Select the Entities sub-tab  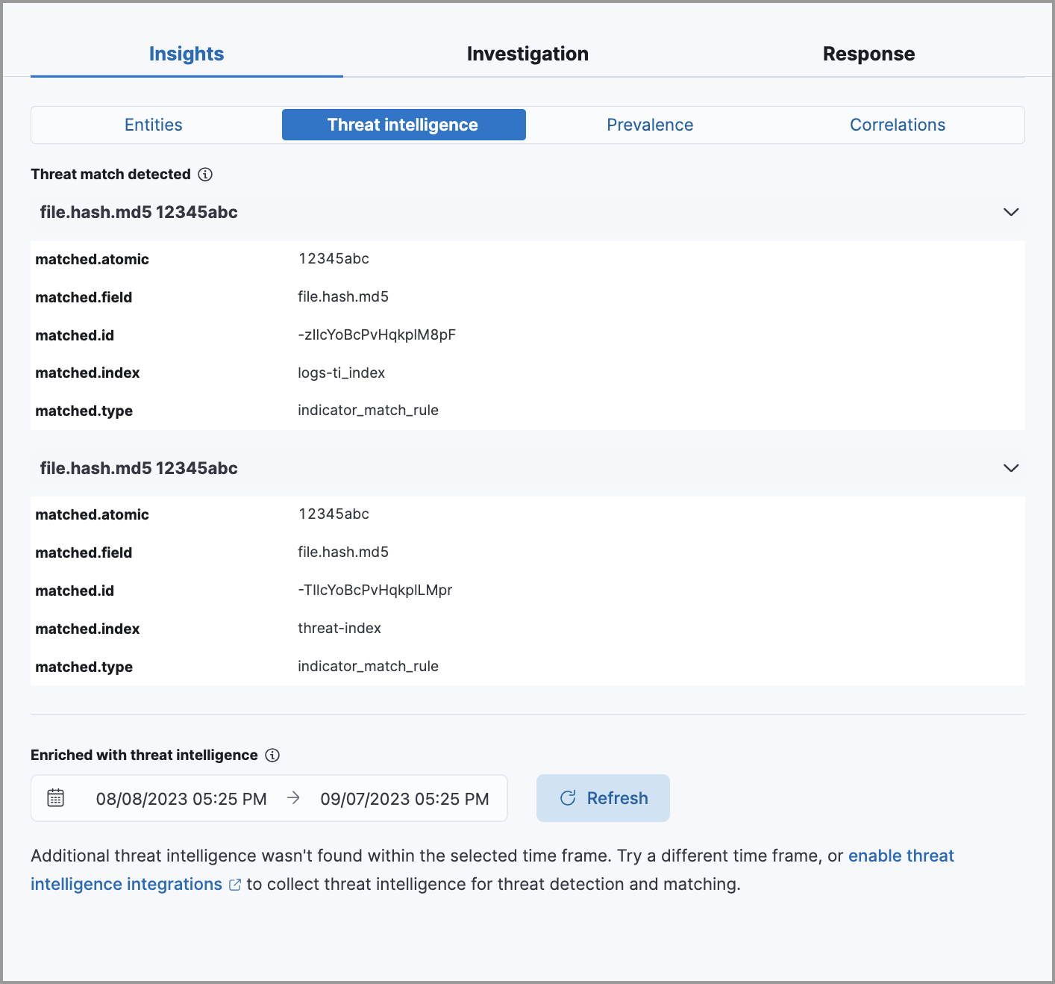(x=153, y=125)
